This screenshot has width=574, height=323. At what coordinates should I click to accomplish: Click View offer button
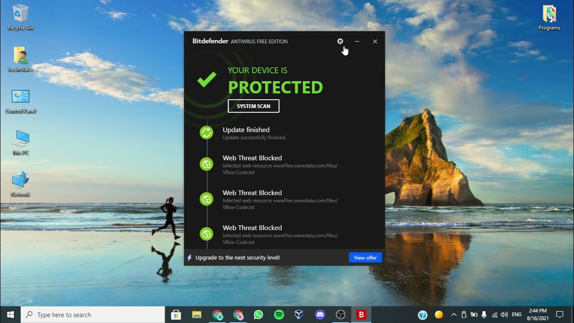365,258
